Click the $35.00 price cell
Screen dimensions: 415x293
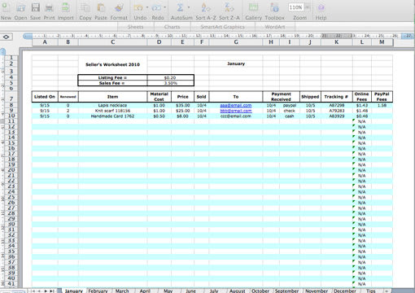(x=182, y=105)
